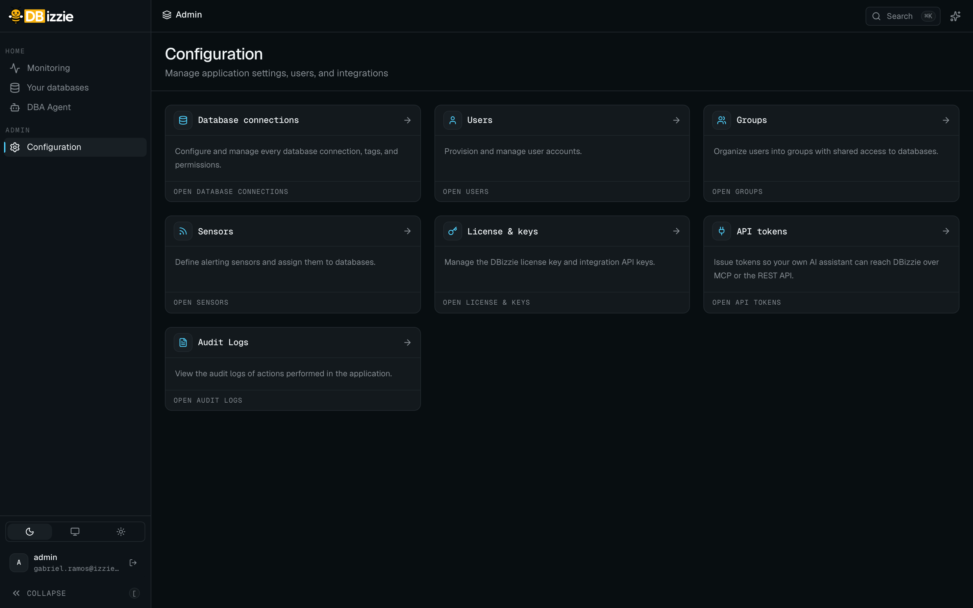
Task: Click the Users card person icon
Action: click(x=452, y=120)
